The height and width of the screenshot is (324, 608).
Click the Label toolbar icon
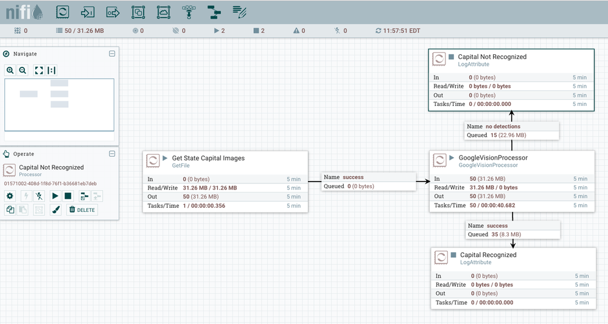pos(239,12)
